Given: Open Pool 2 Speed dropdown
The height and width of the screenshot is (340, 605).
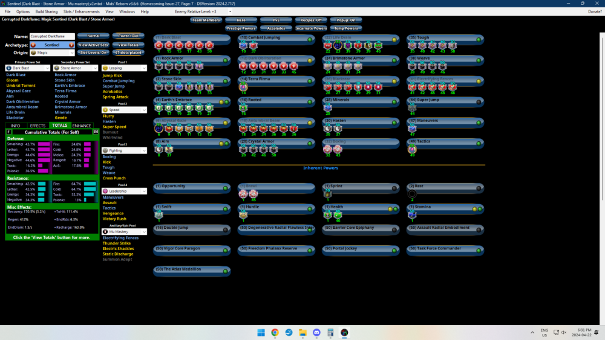Looking at the screenshot, I should pos(124,110).
